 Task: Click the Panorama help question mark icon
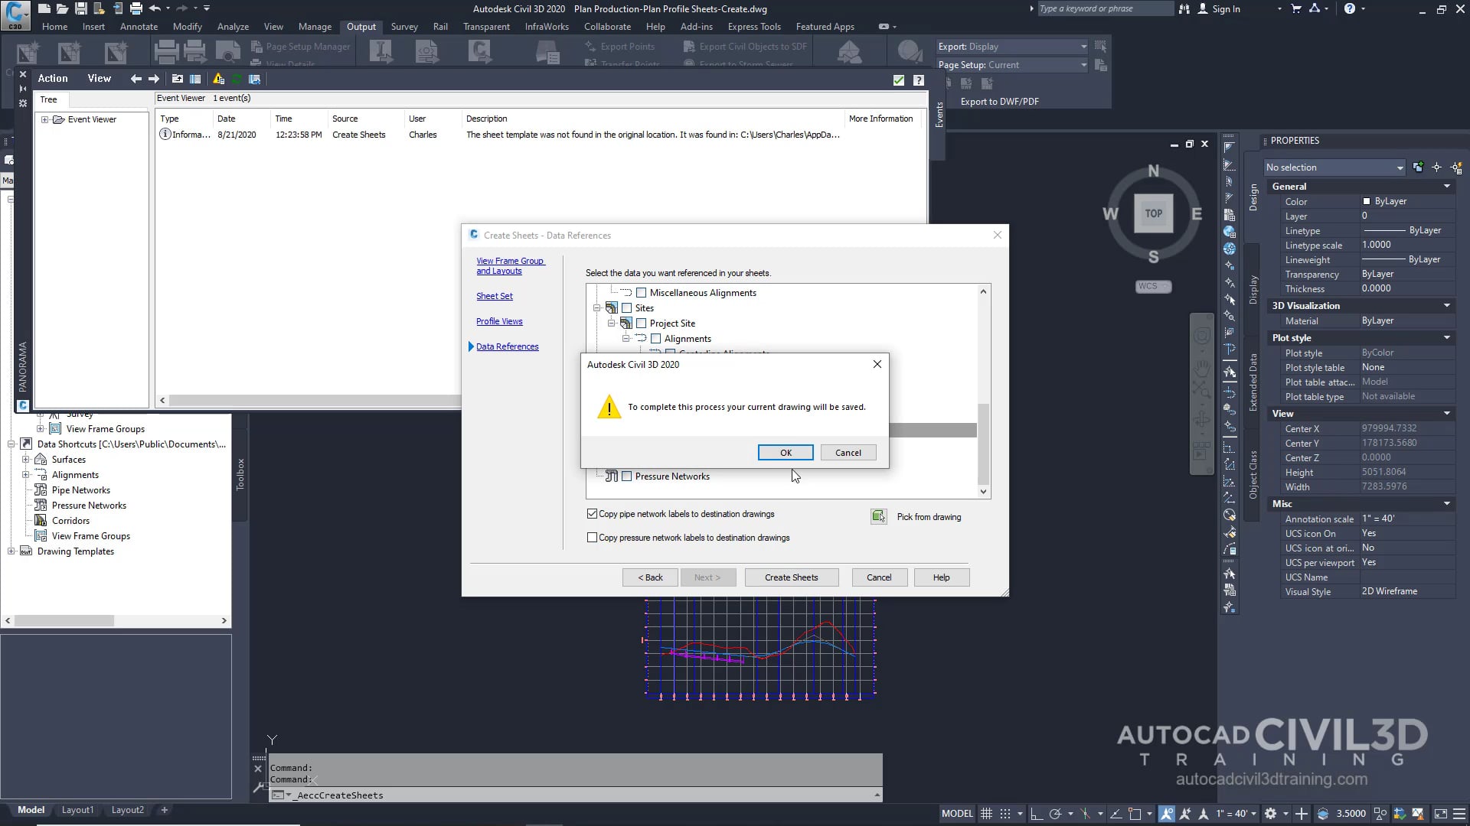tap(919, 80)
